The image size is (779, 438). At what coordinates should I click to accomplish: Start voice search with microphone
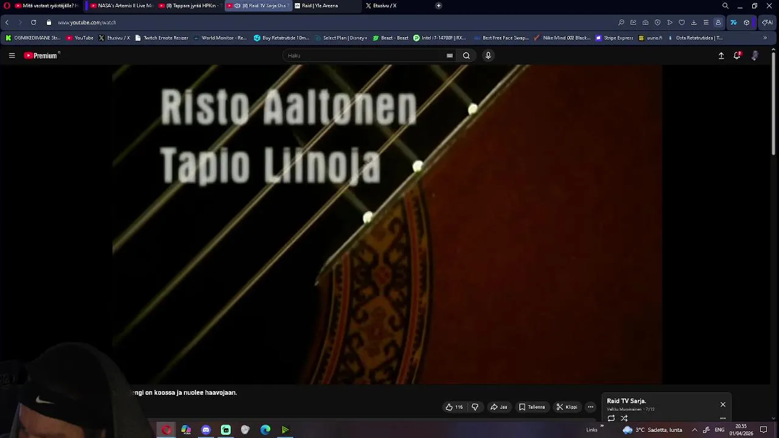488,55
